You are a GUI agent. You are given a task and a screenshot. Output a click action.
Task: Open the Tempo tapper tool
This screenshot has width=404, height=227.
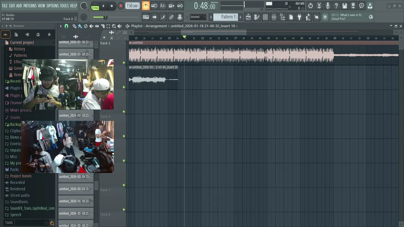coord(308,17)
